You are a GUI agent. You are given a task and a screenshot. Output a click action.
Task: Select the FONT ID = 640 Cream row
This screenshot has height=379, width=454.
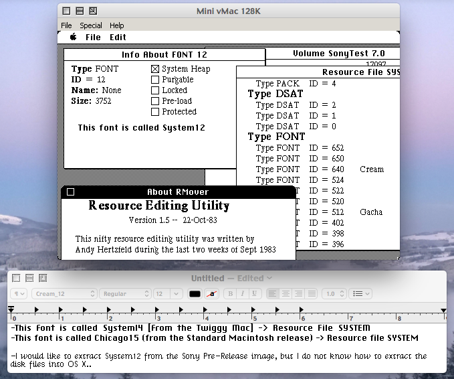pyautogui.click(x=320, y=169)
